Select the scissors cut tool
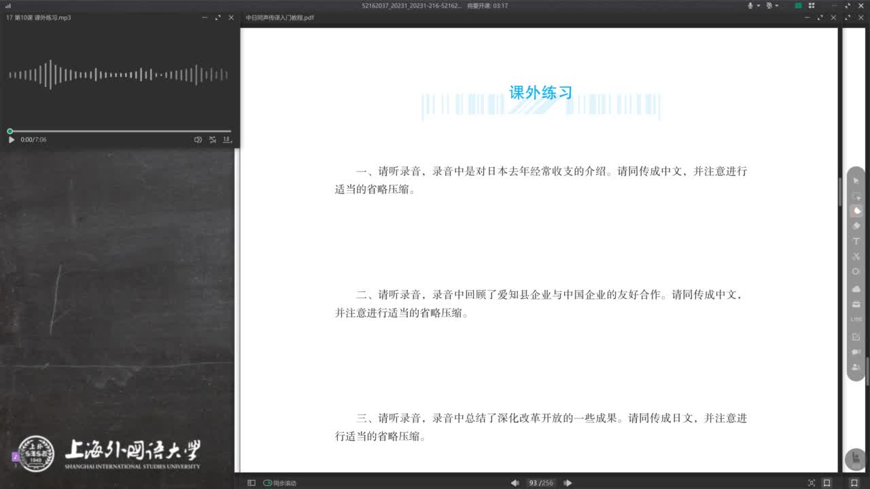The height and width of the screenshot is (489, 870). point(856,256)
